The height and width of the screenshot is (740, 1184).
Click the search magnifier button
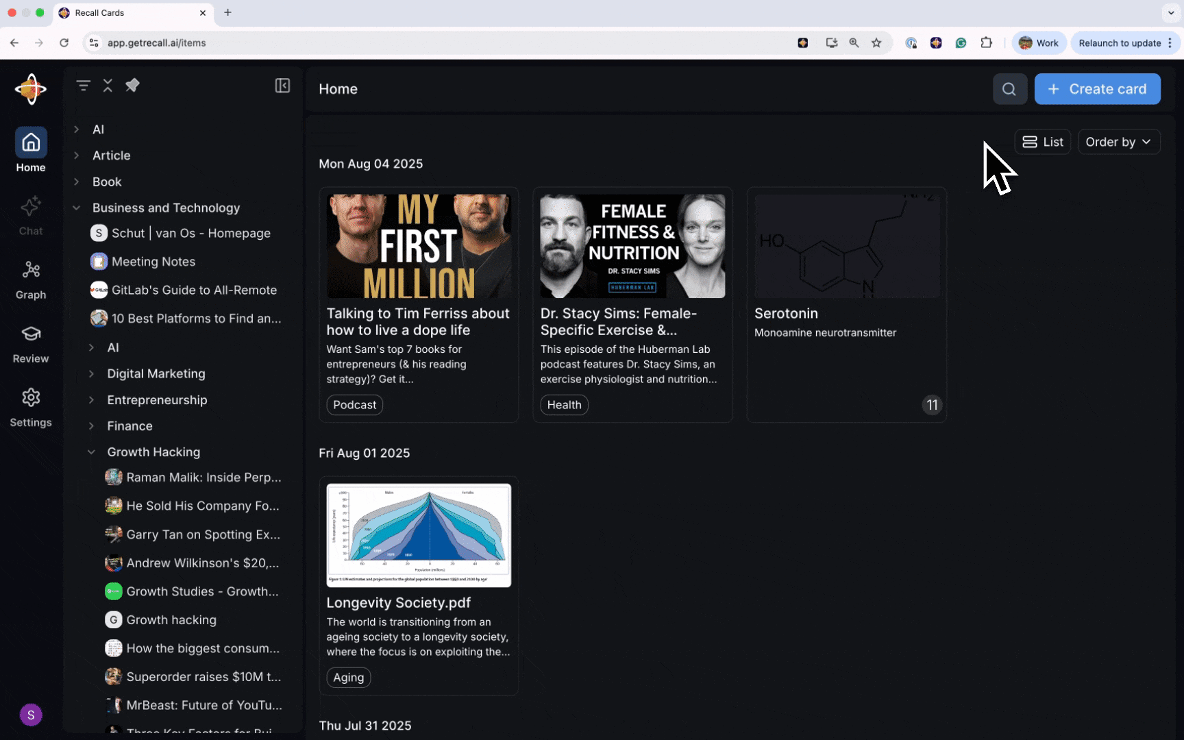[x=1009, y=89]
